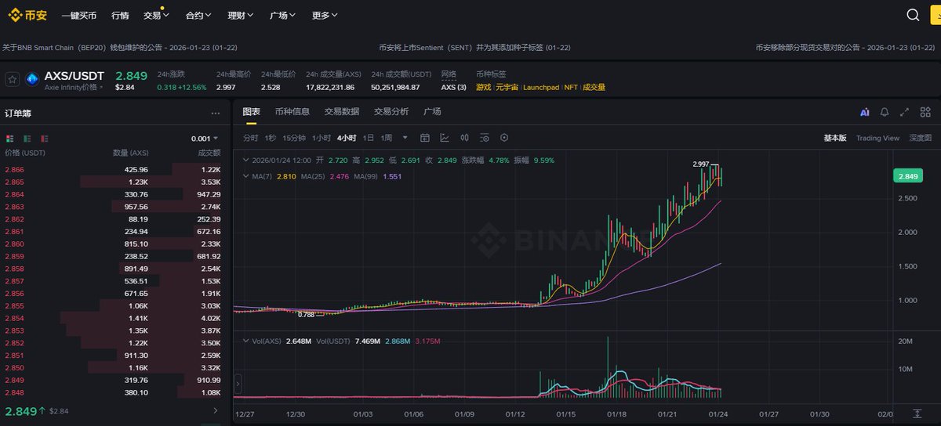Image resolution: width=941 pixels, height=426 pixels.
Task: Select the 15分钟 interval
Action: pos(293,138)
